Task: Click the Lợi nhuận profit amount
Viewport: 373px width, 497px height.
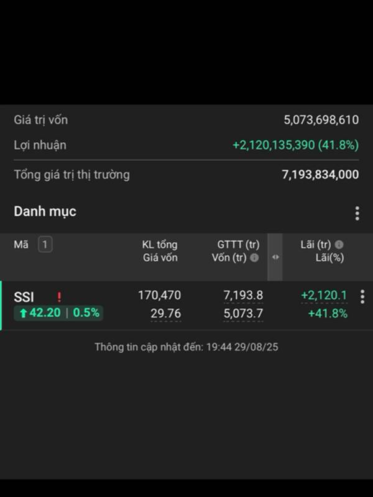Action: coord(295,145)
